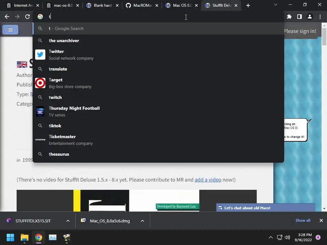Select the Twitter suggestion icon
The image size is (327, 245).
click(x=40, y=55)
